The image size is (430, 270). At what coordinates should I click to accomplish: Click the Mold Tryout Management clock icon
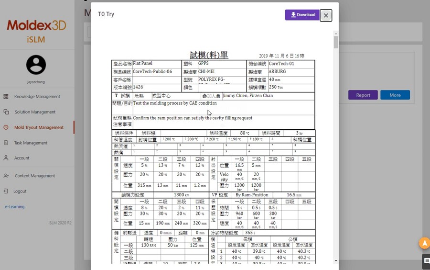coord(6,127)
